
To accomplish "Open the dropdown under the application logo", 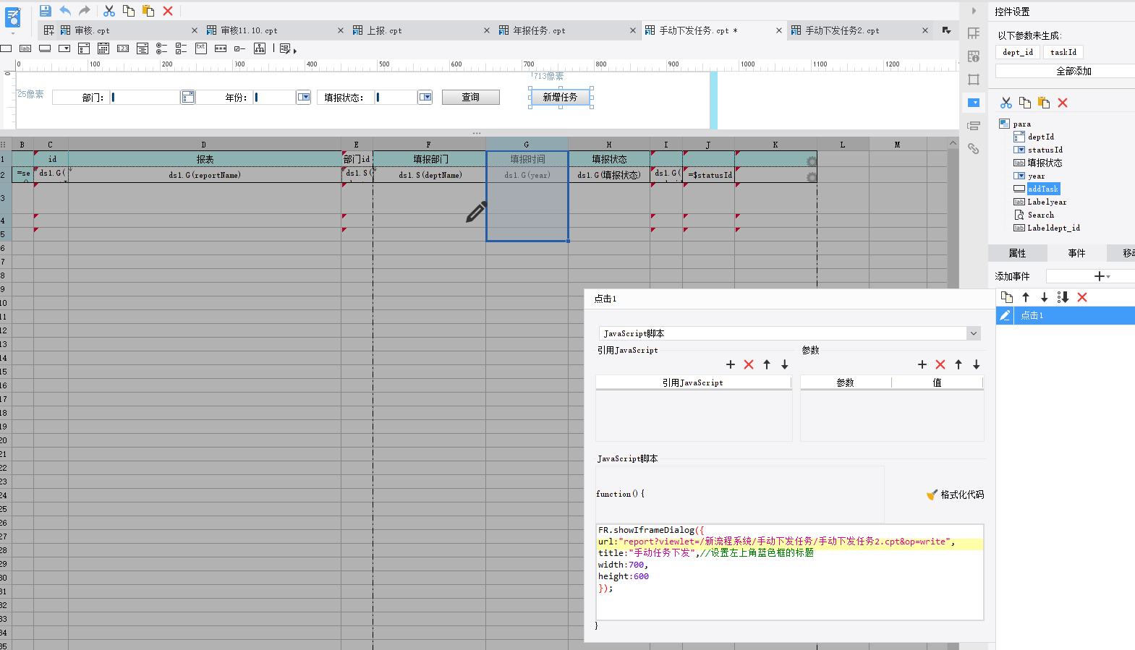I will click(12, 33).
